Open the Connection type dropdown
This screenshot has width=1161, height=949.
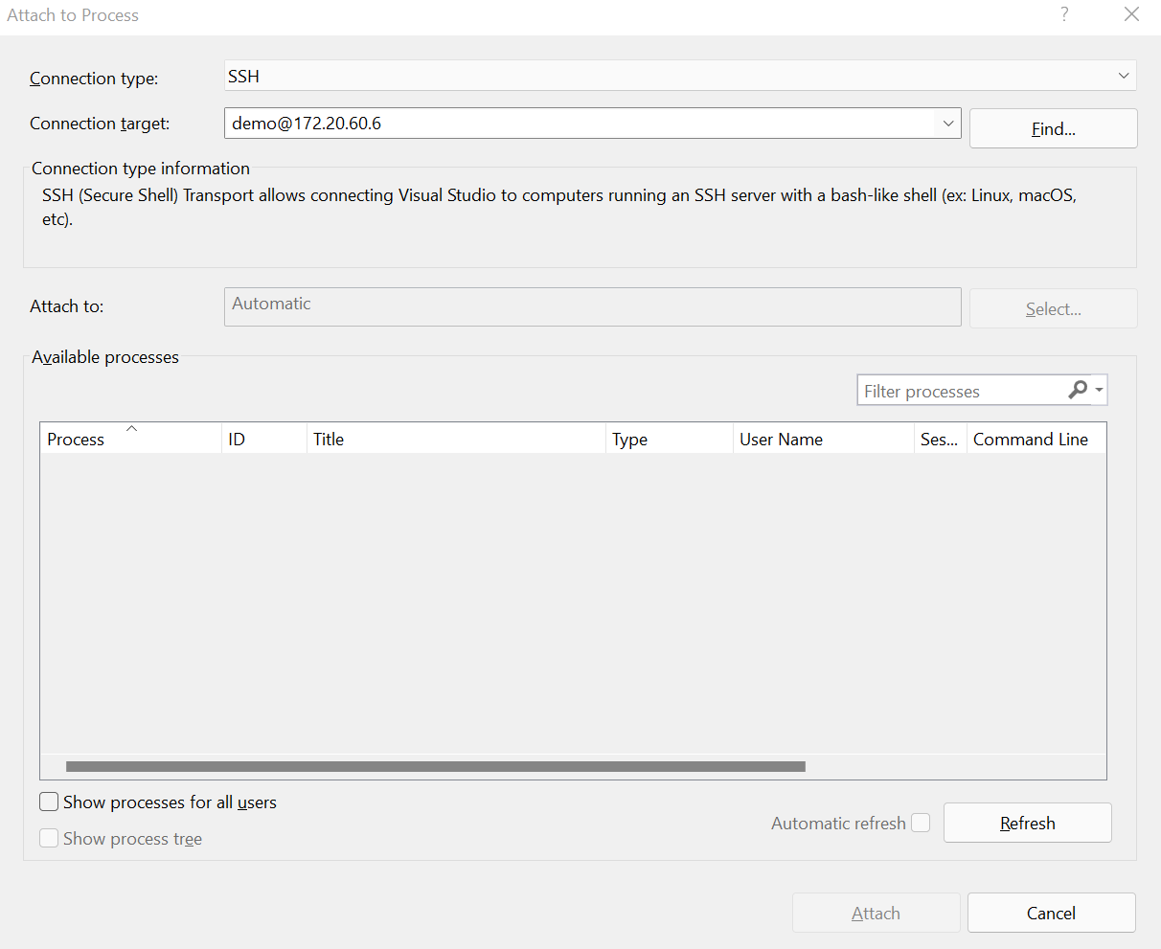(1123, 75)
